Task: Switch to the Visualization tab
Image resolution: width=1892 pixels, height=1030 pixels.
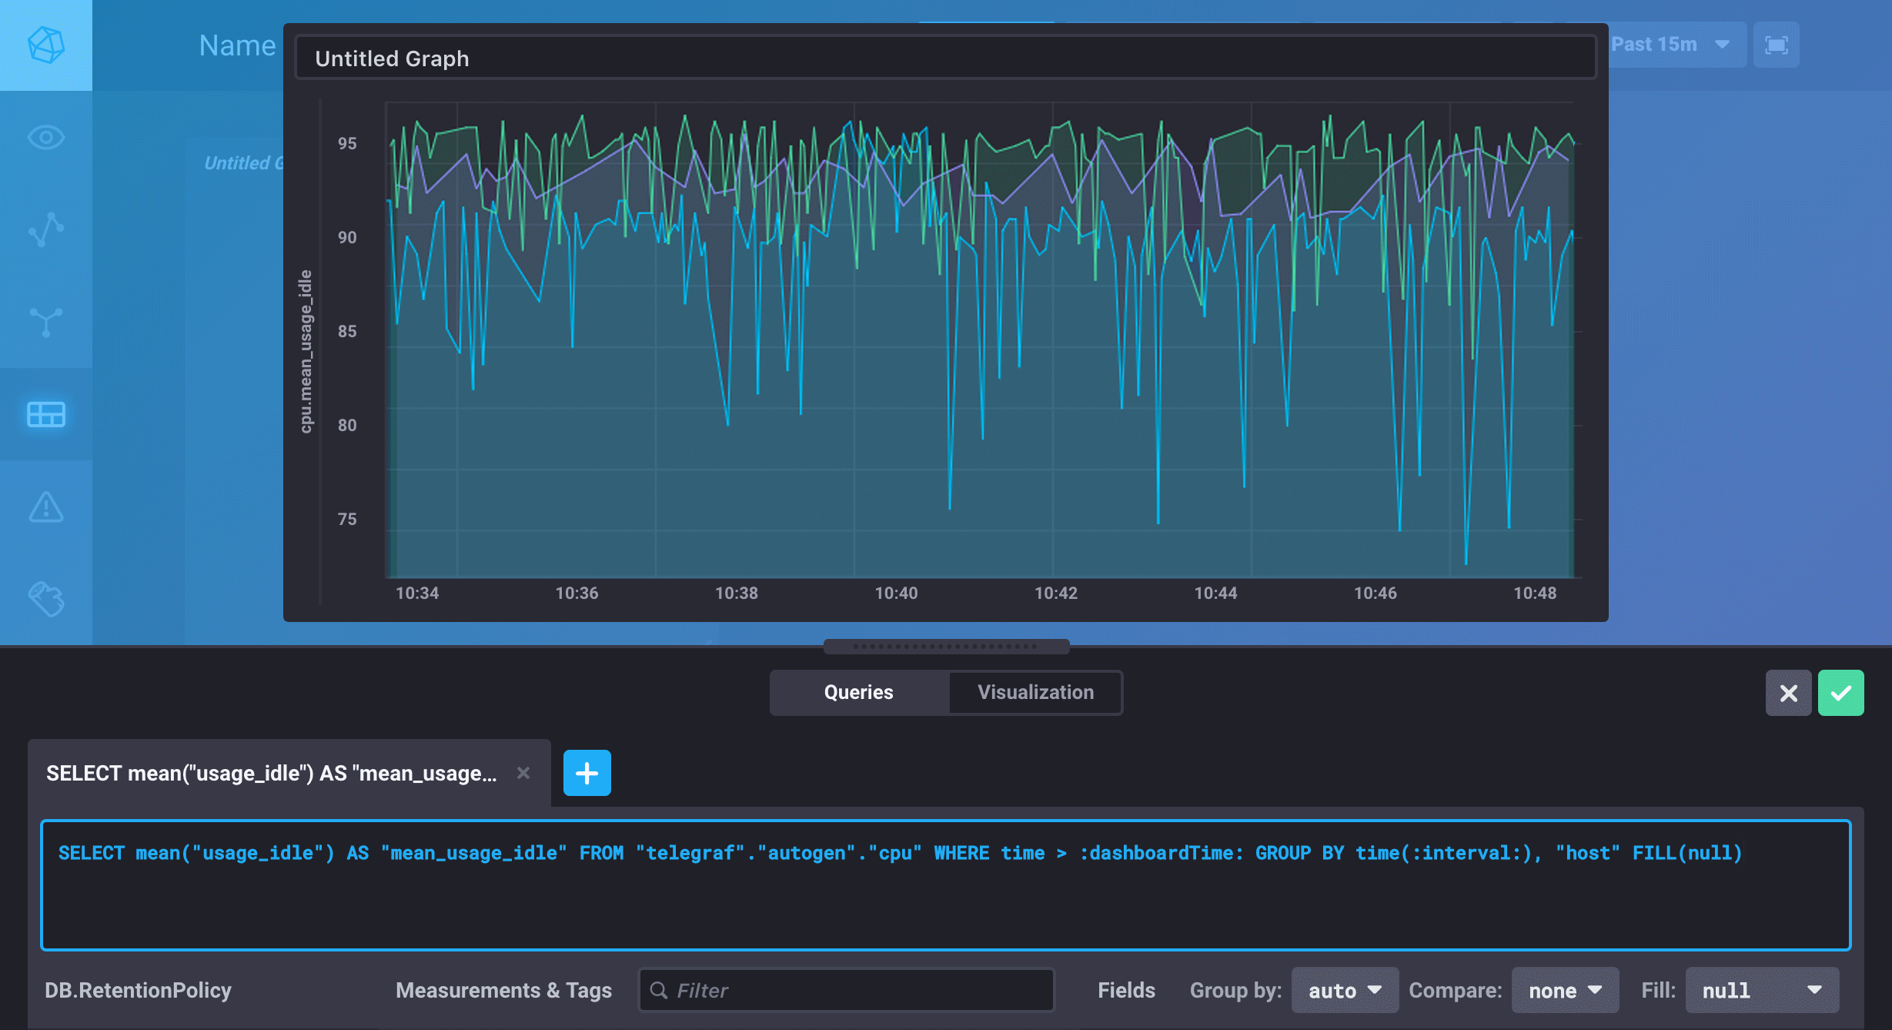Action: pos(1035,692)
